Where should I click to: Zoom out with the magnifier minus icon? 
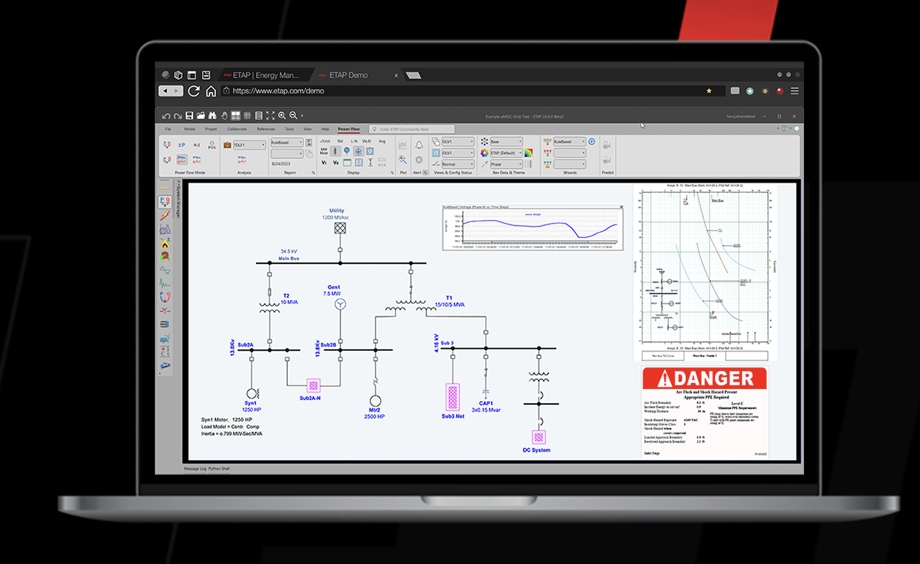[293, 115]
